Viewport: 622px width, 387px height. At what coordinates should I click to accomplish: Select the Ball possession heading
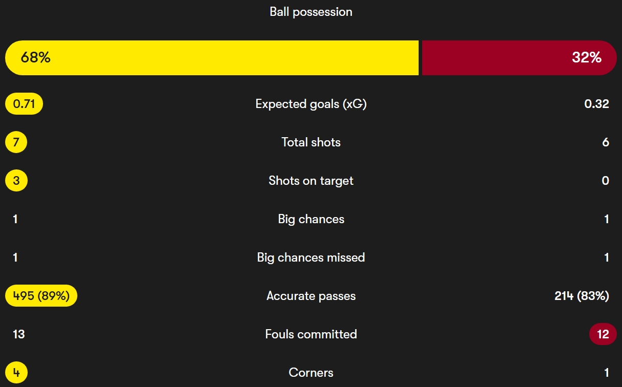(311, 12)
